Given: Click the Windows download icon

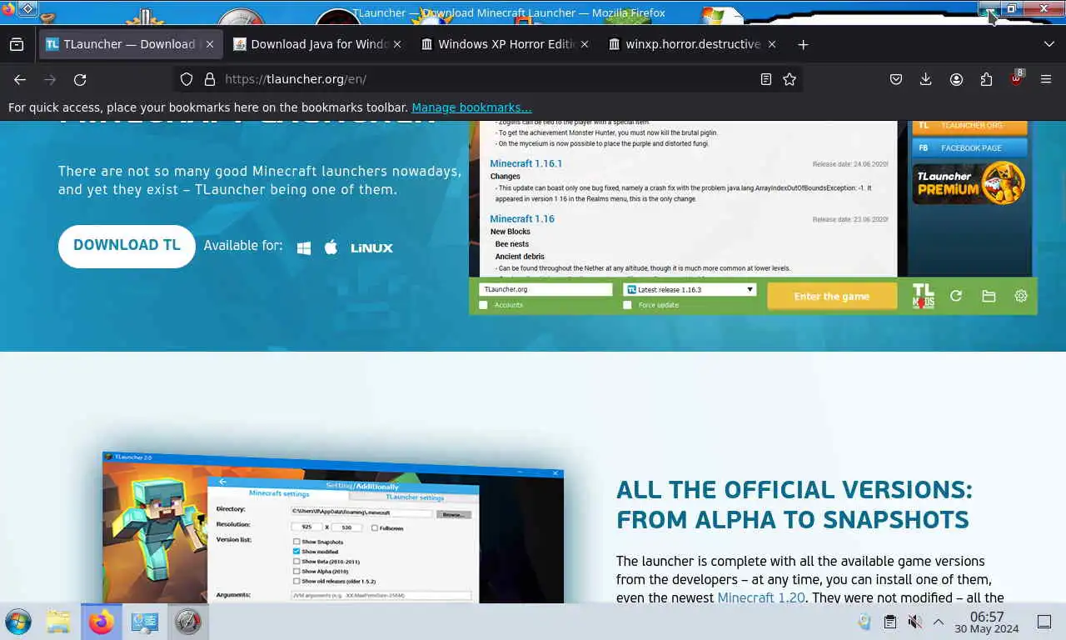Looking at the screenshot, I should [304, 247].
